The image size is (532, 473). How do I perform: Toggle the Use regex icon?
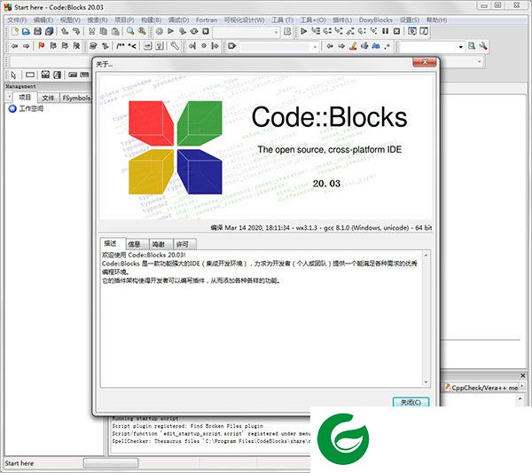[387, 46]
